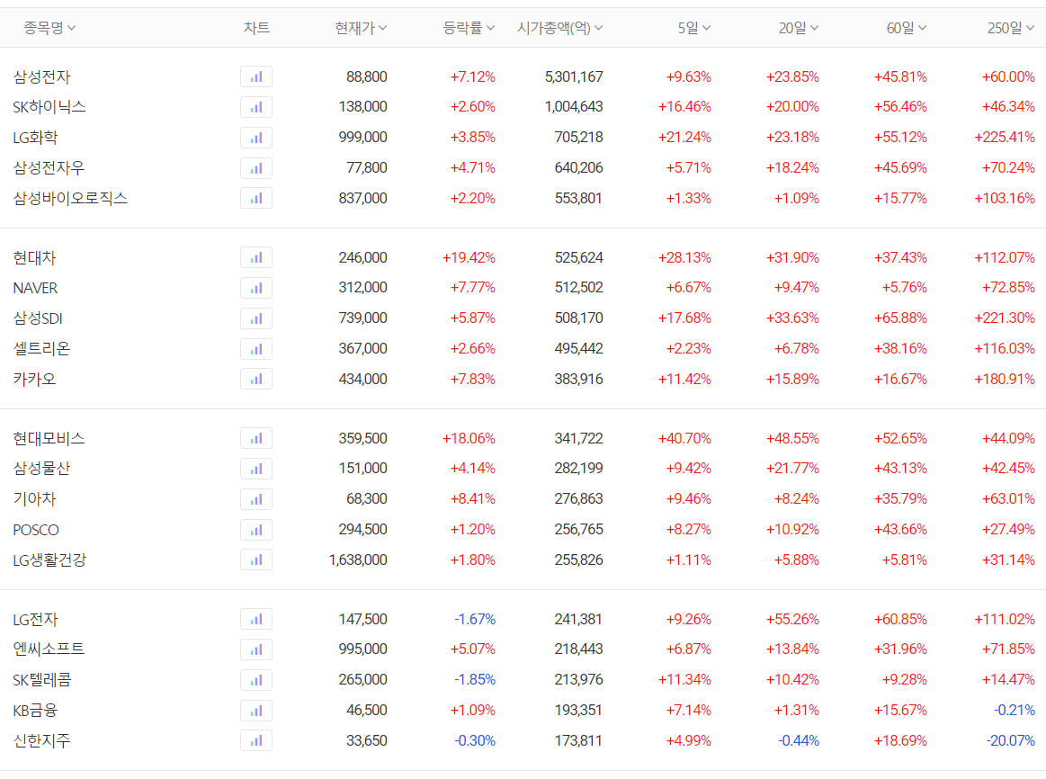
Task: Sort by 종목명 column header
Action: click(x=50, y=27)
